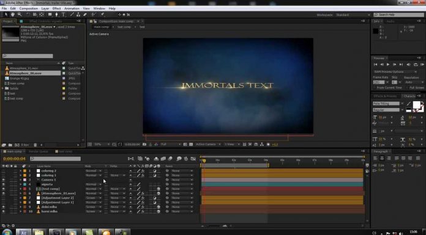Select Atmosphere_01.mov in Project panel
The height and width of the screenshot is (235, 426).
pyautogui.click(x=24, y=68)
